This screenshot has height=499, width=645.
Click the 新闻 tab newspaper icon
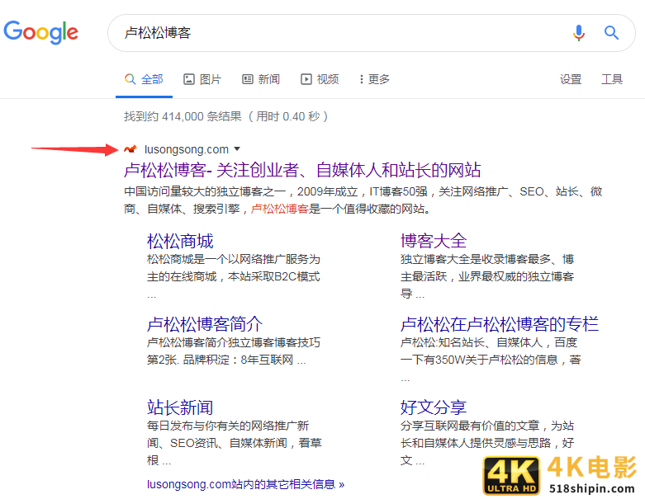247,79
